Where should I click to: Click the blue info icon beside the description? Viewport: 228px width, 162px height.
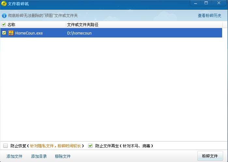click(4, 16)
